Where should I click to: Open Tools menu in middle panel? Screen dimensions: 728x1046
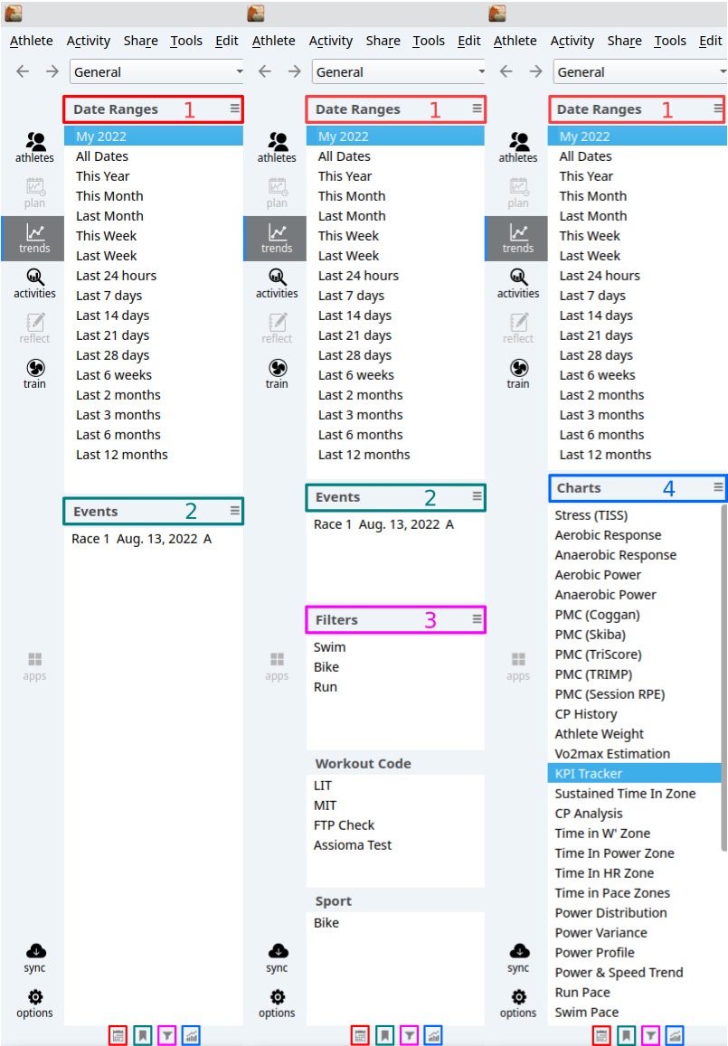click(429, 41)
